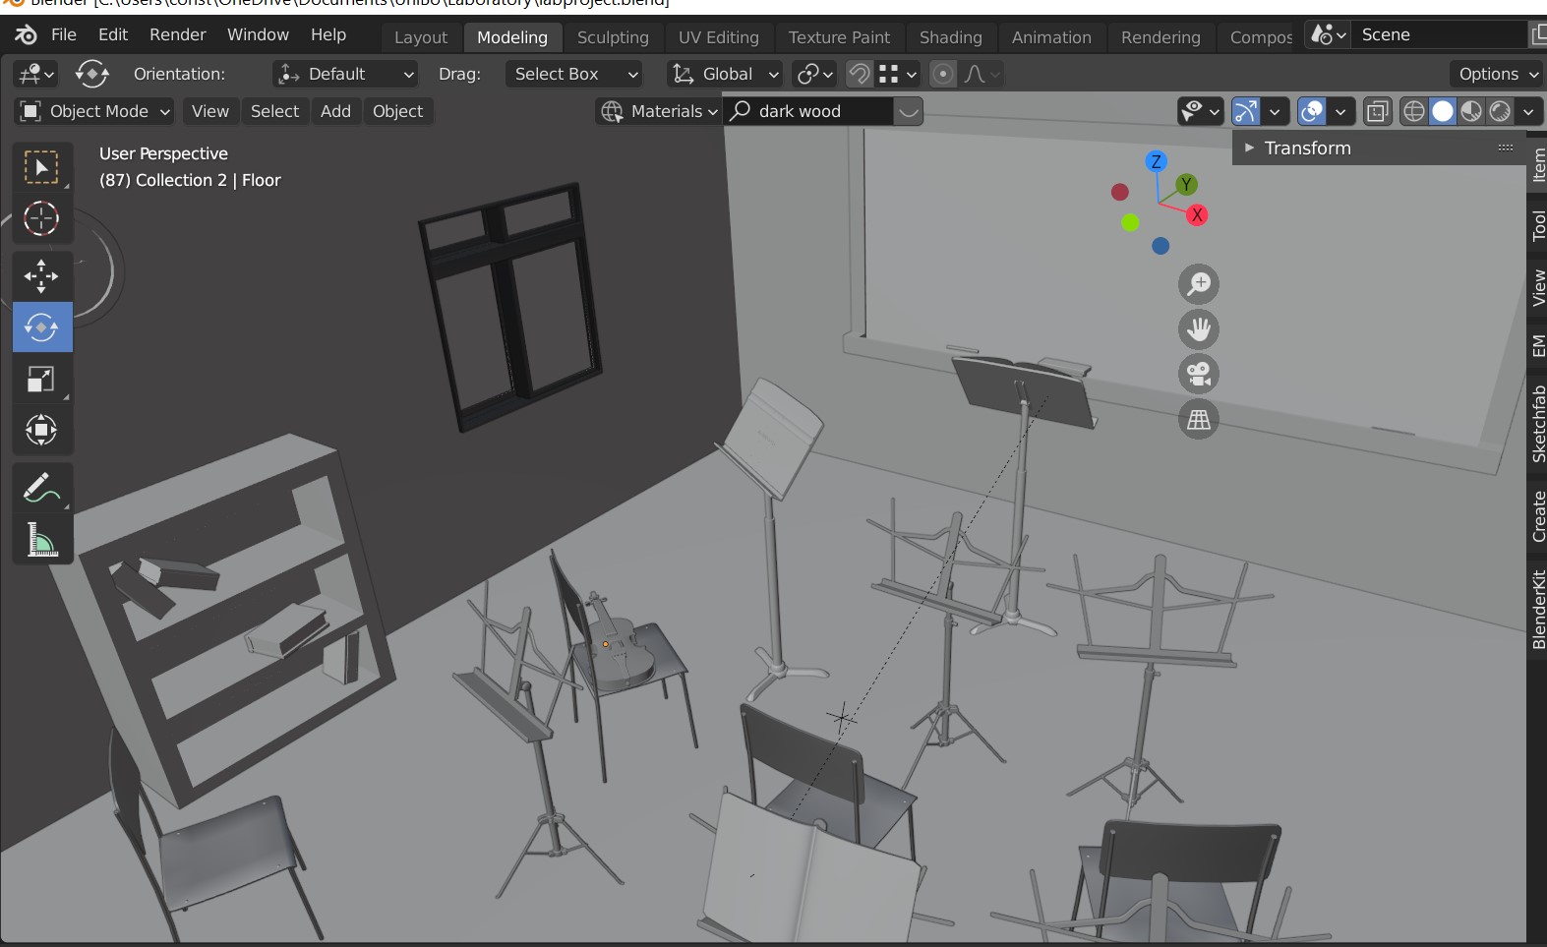Choose the Scale tool

(41, 379)
